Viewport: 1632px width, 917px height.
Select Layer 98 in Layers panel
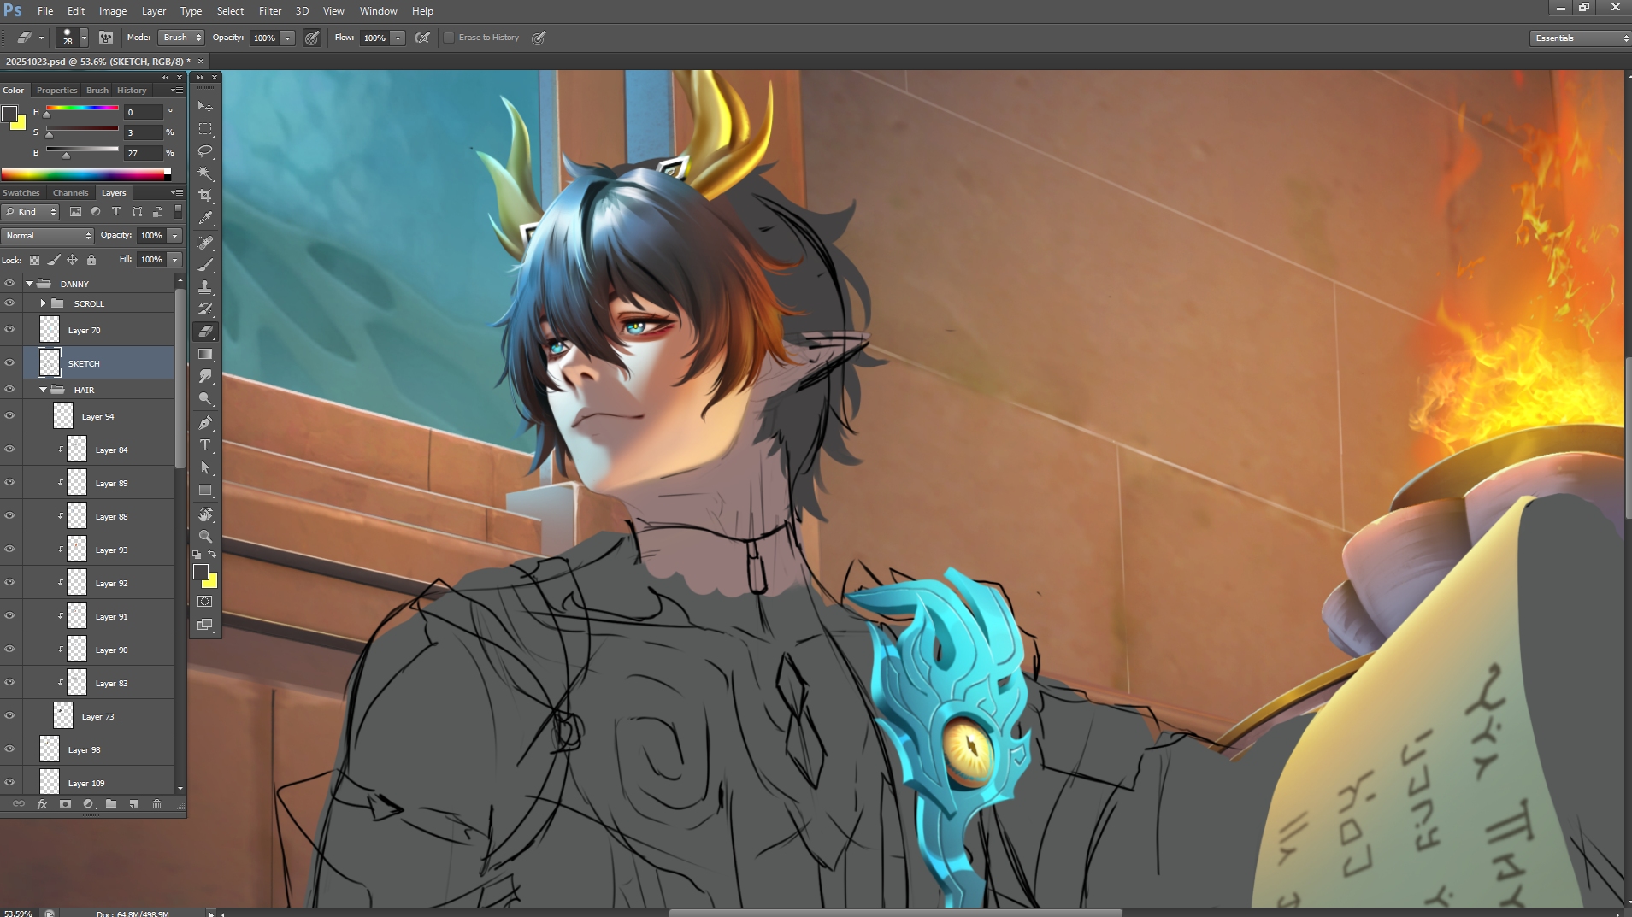click(85, 750)
